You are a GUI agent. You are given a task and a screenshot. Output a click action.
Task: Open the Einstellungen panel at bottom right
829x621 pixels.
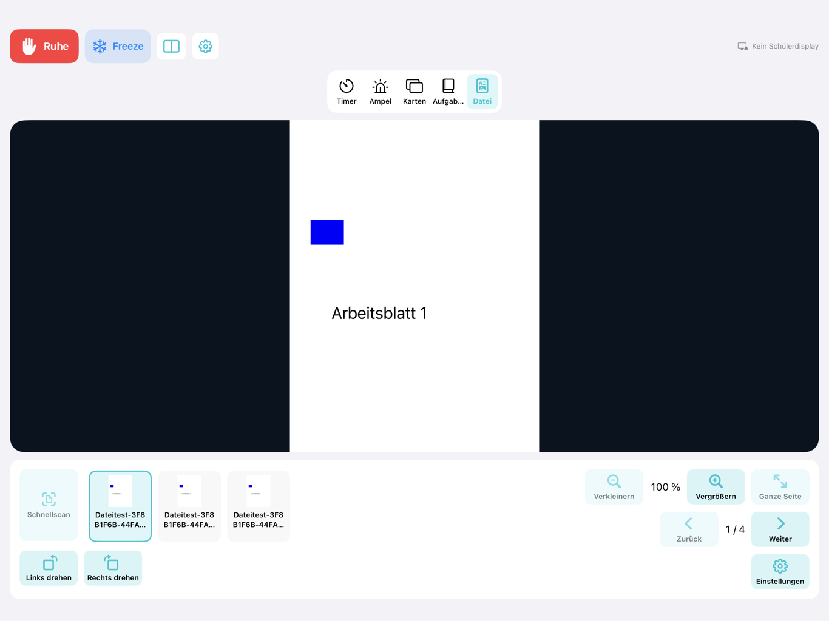780,572
